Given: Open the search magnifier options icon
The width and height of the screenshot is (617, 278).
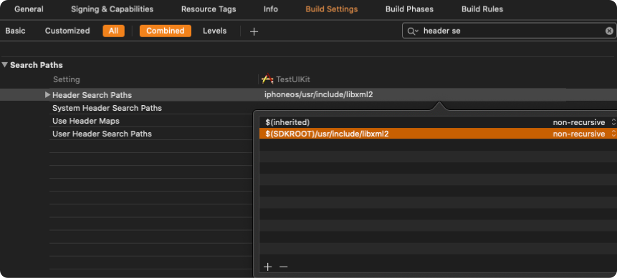Looking at the screenshot, I should point(413,31).
